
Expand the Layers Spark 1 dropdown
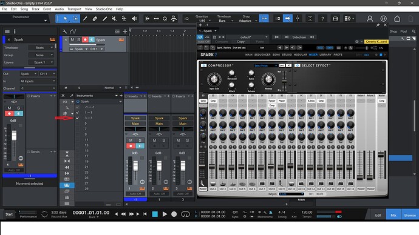coord(41,62)
